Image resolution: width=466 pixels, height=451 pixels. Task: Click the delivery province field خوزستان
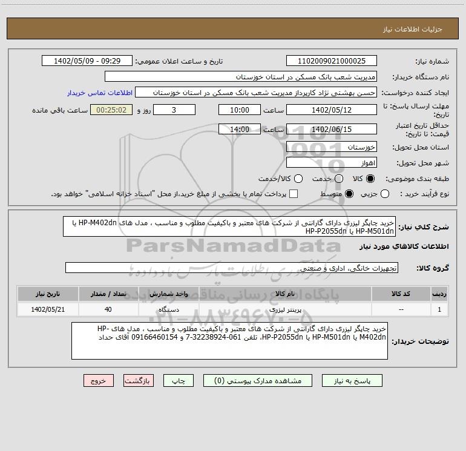tap(332, 147)
